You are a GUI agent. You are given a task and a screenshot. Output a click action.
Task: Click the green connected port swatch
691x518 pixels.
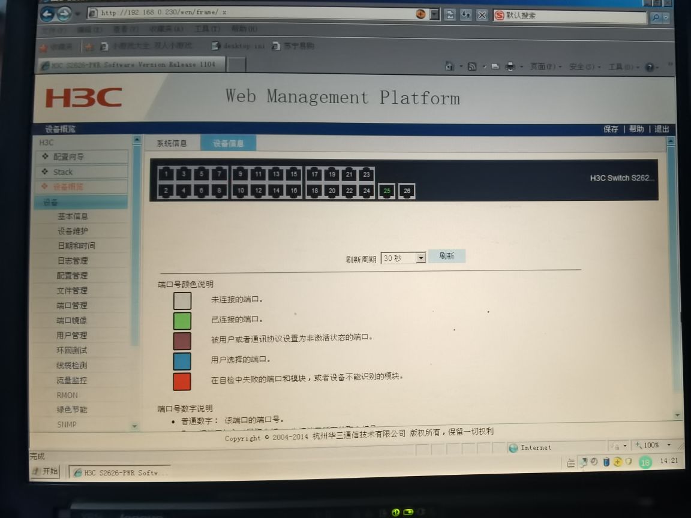[182, 321]
